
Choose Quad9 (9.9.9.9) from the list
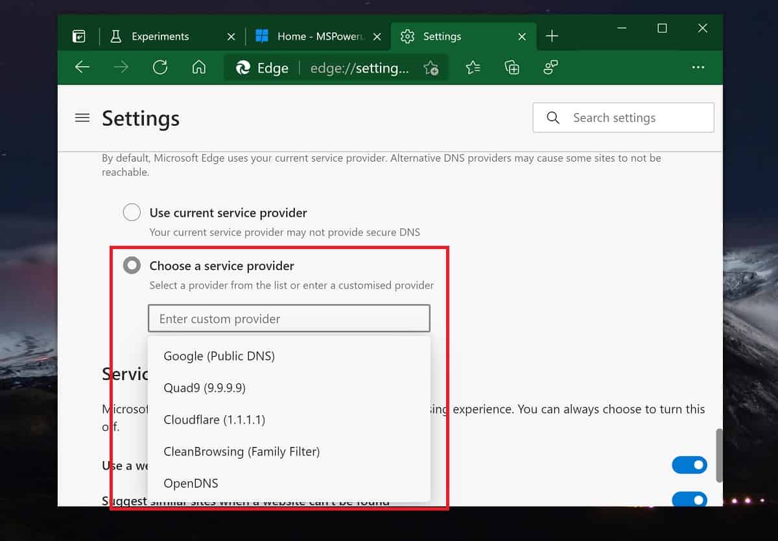(x=289, y=388)
